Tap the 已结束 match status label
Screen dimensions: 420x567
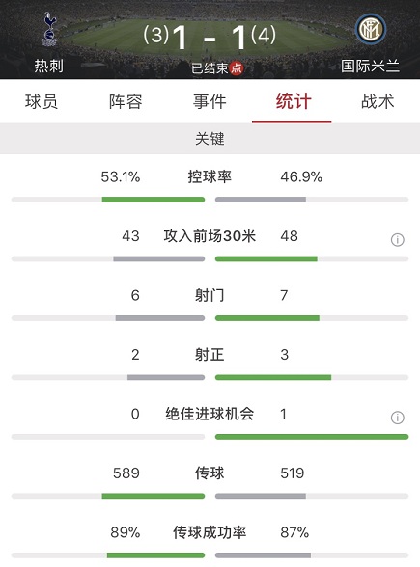pyautogui.click(x=210, y=67)
